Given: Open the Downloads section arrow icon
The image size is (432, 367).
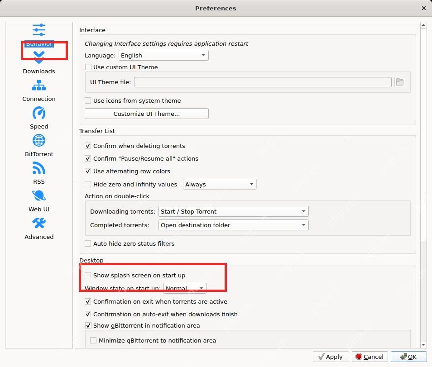Looking at the screenshot, I should coord(39,57).
